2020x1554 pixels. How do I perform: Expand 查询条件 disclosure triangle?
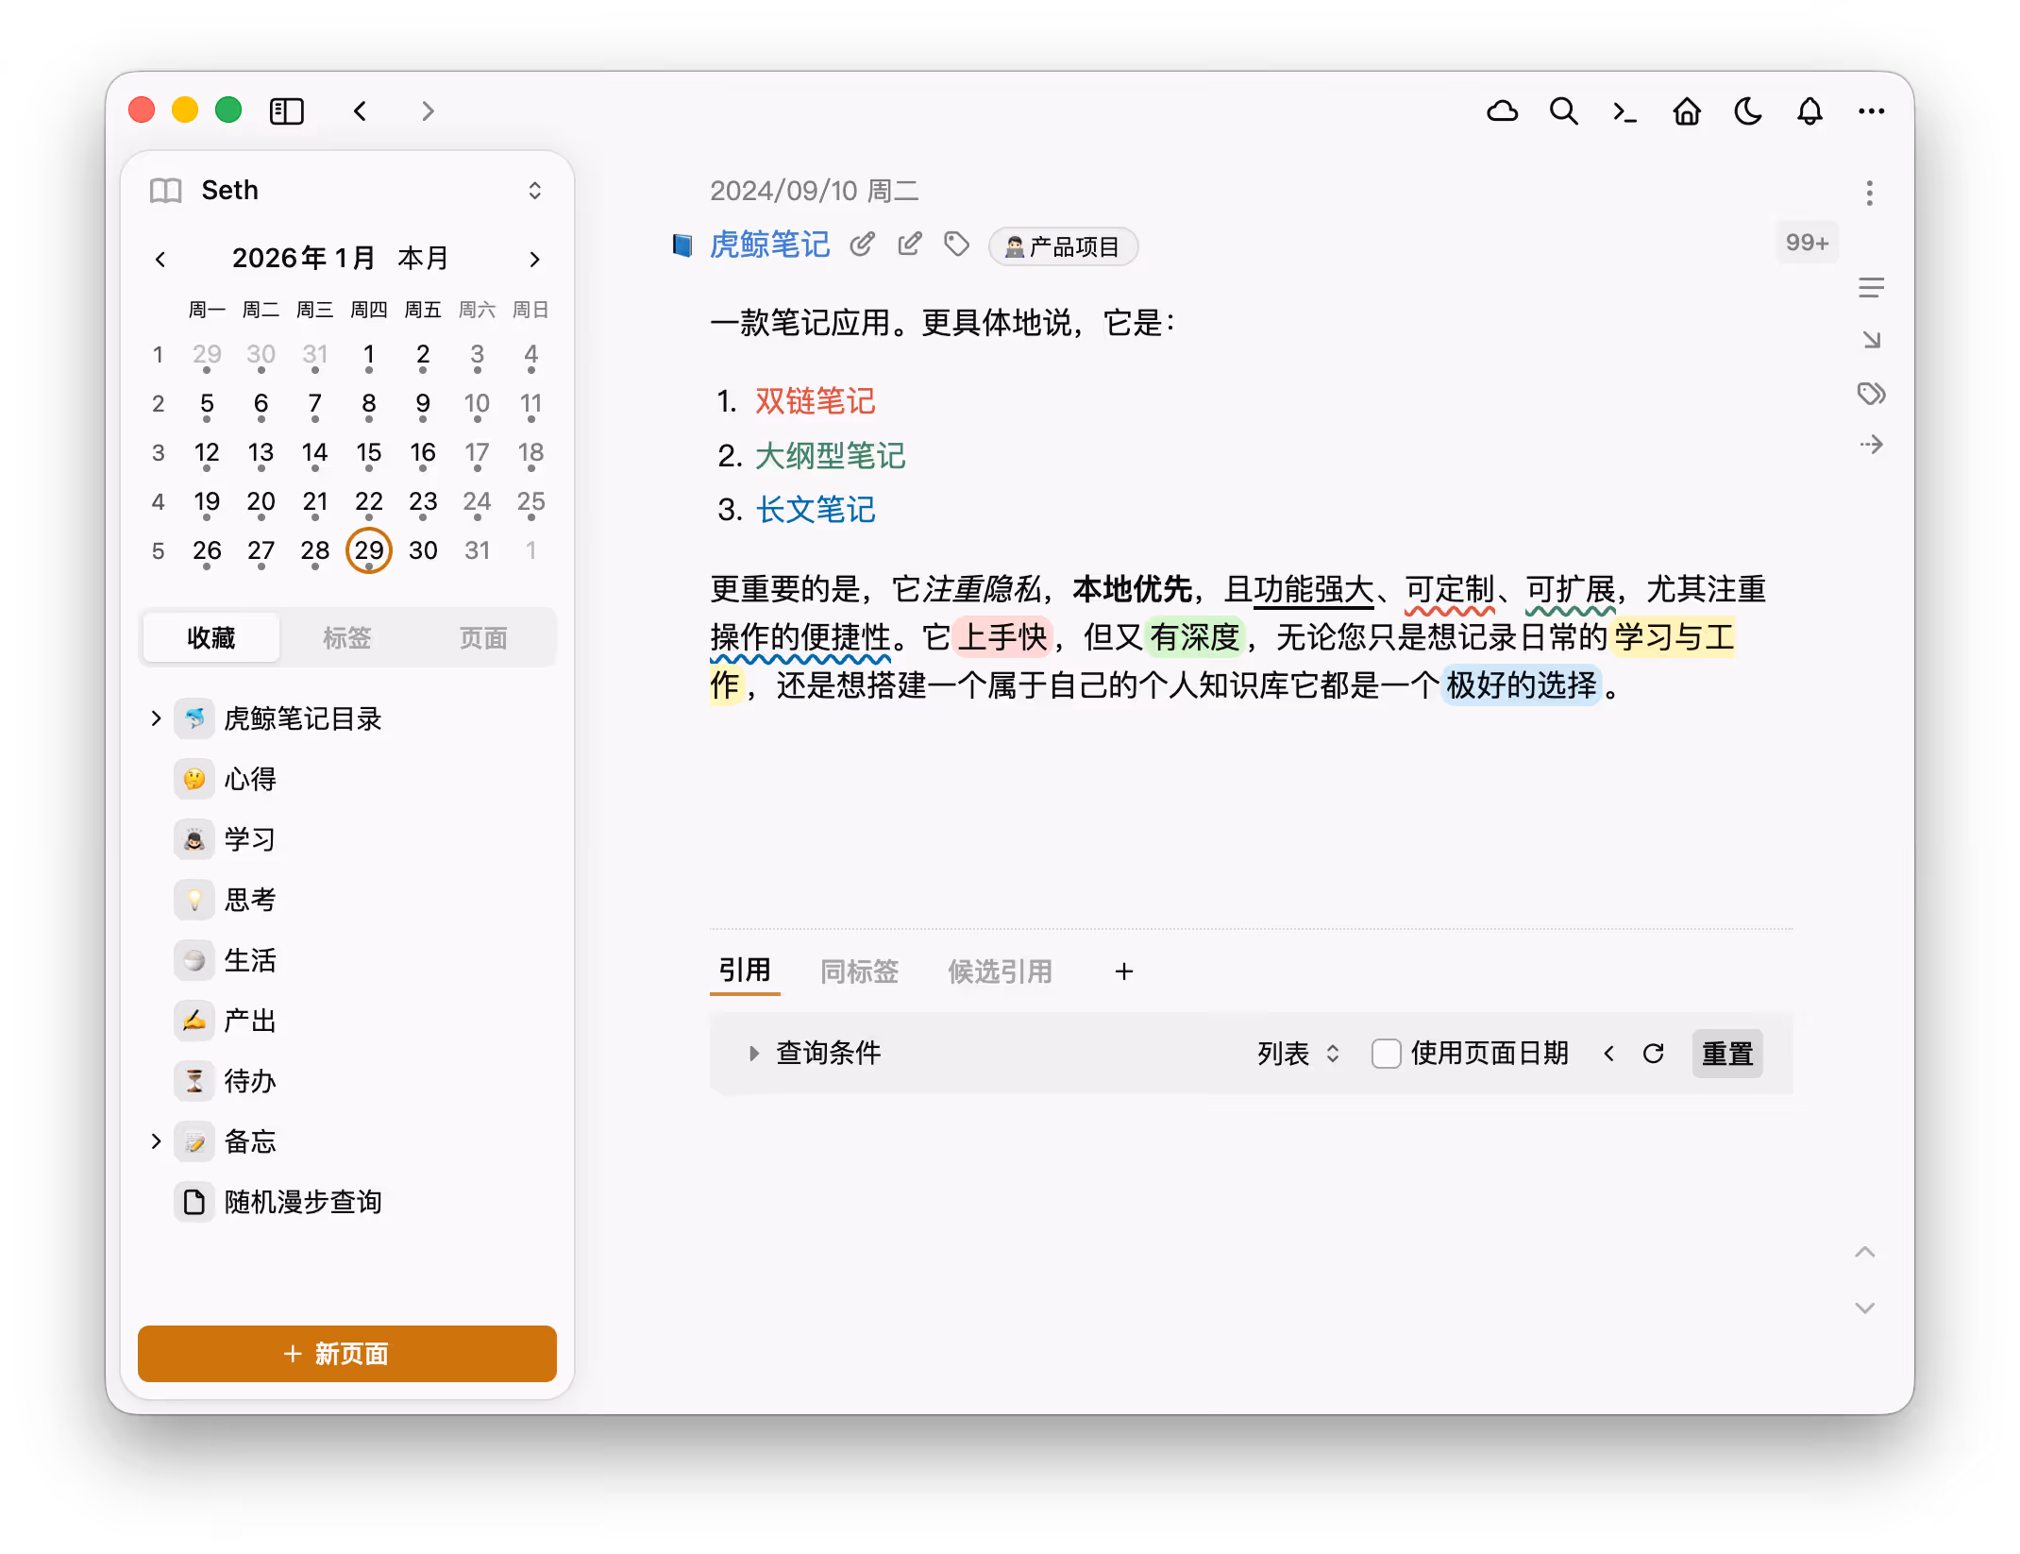tap(753, 1054)
